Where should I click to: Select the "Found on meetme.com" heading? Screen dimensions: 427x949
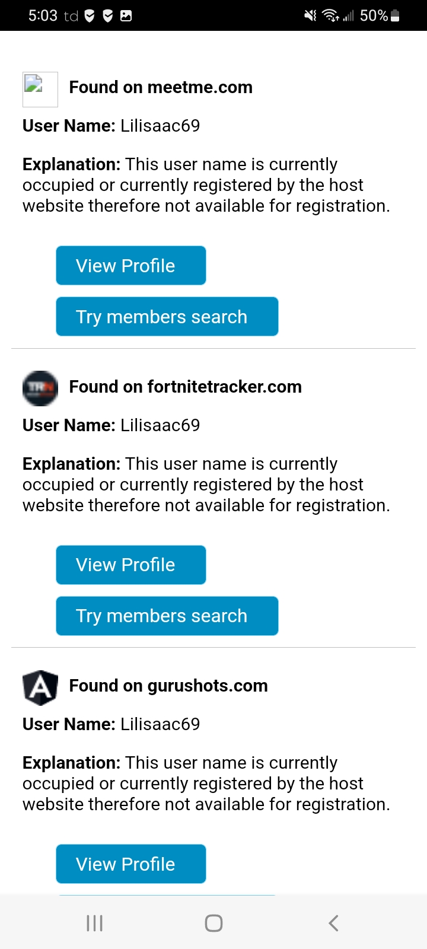161,87
